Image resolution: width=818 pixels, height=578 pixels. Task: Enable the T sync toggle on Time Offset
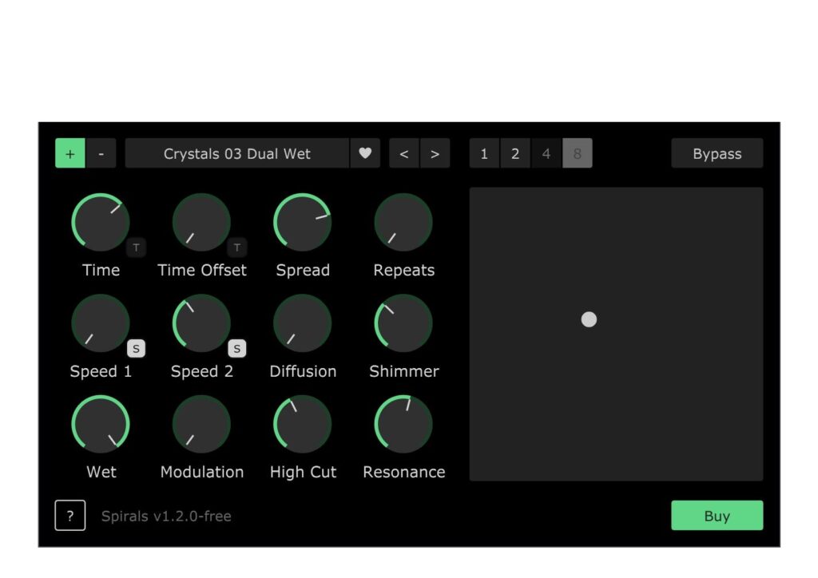(x=237, y=247)
